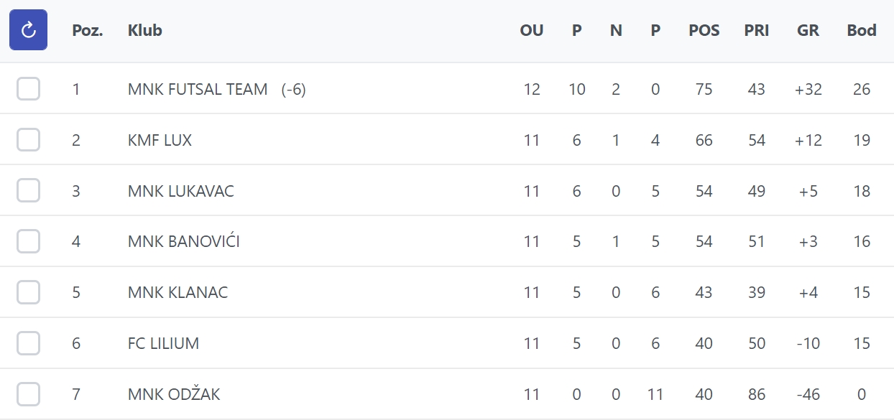
Task: Click the Bod column header
Action: tap(862, 30)
